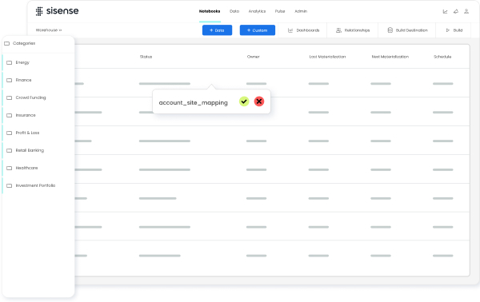Screen dimensions: 480x302
Task: Click the Profit & Loss folder icon
Action: click(x=9, y=133)
